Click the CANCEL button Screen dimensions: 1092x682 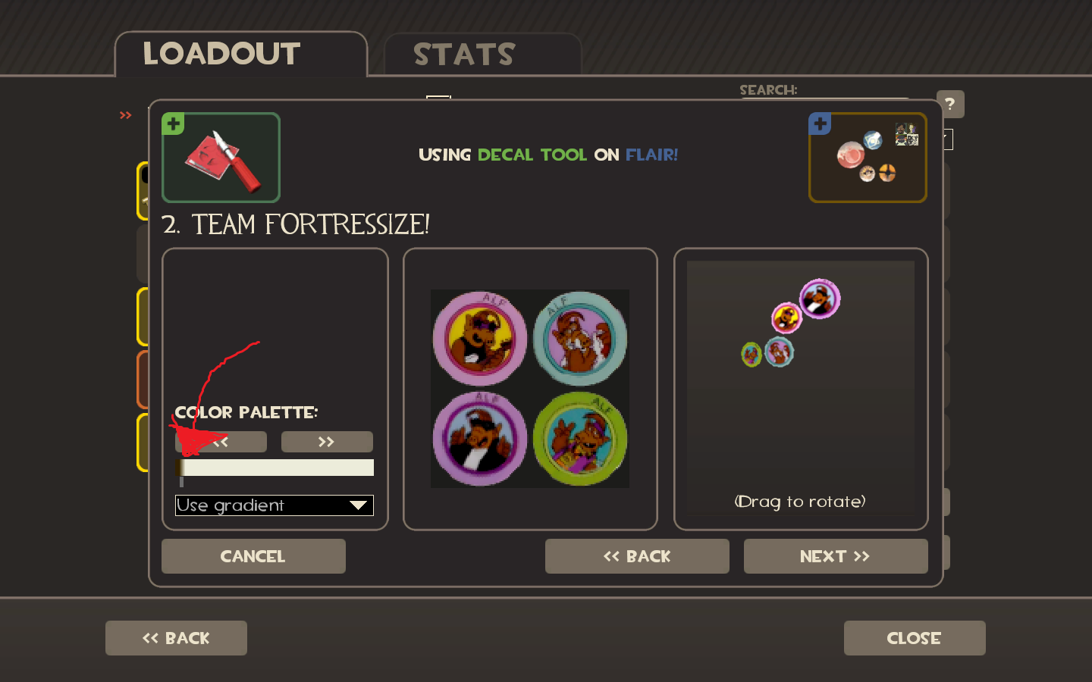[253, 556]
